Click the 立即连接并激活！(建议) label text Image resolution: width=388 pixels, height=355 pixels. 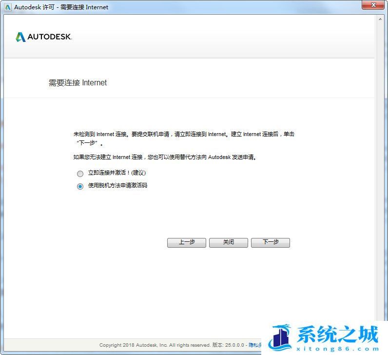tap(117, 173)
